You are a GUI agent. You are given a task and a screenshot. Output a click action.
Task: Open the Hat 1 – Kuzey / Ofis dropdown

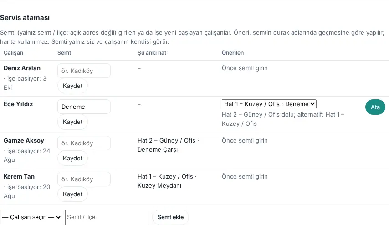point(269,104)
